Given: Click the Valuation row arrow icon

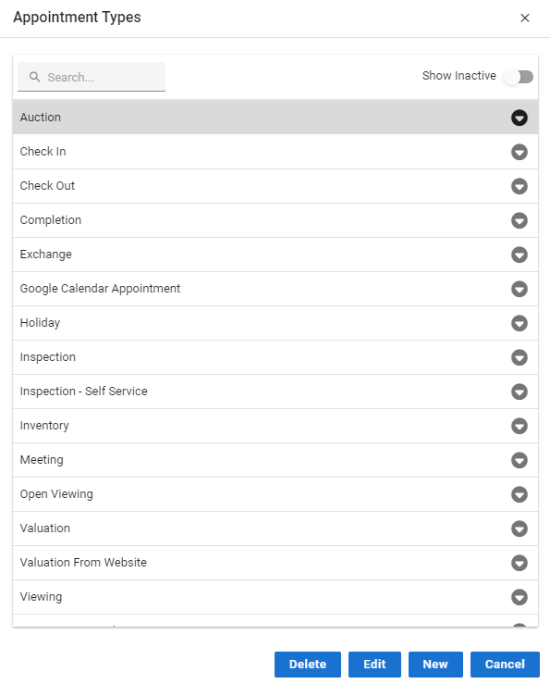Looking at the screenshot, I should coord(519,529).
